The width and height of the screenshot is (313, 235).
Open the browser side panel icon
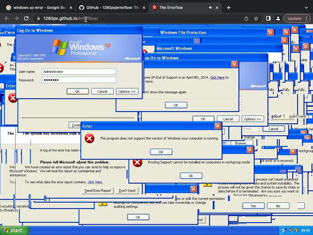click(268, 18)
